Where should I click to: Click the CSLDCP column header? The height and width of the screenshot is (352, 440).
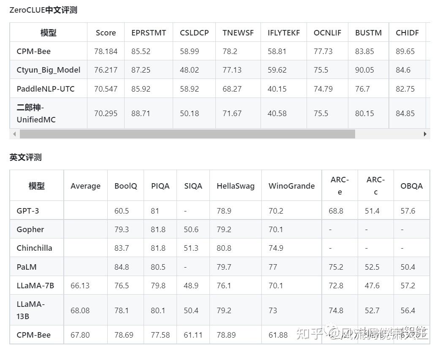pyautogui.click(x=194, y=32)
